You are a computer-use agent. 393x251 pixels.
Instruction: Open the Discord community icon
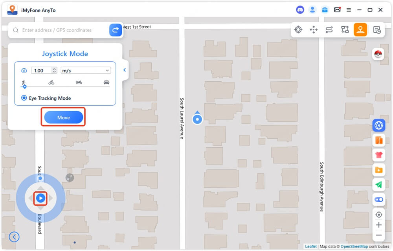[x=300, y=10]
